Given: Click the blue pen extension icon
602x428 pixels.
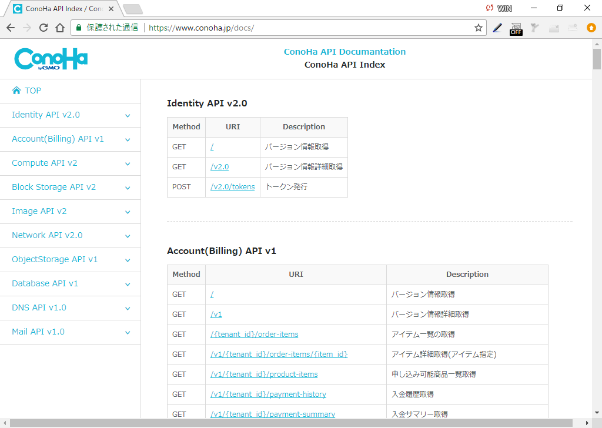Looking at the screenshot, I should tap(497, 28).
